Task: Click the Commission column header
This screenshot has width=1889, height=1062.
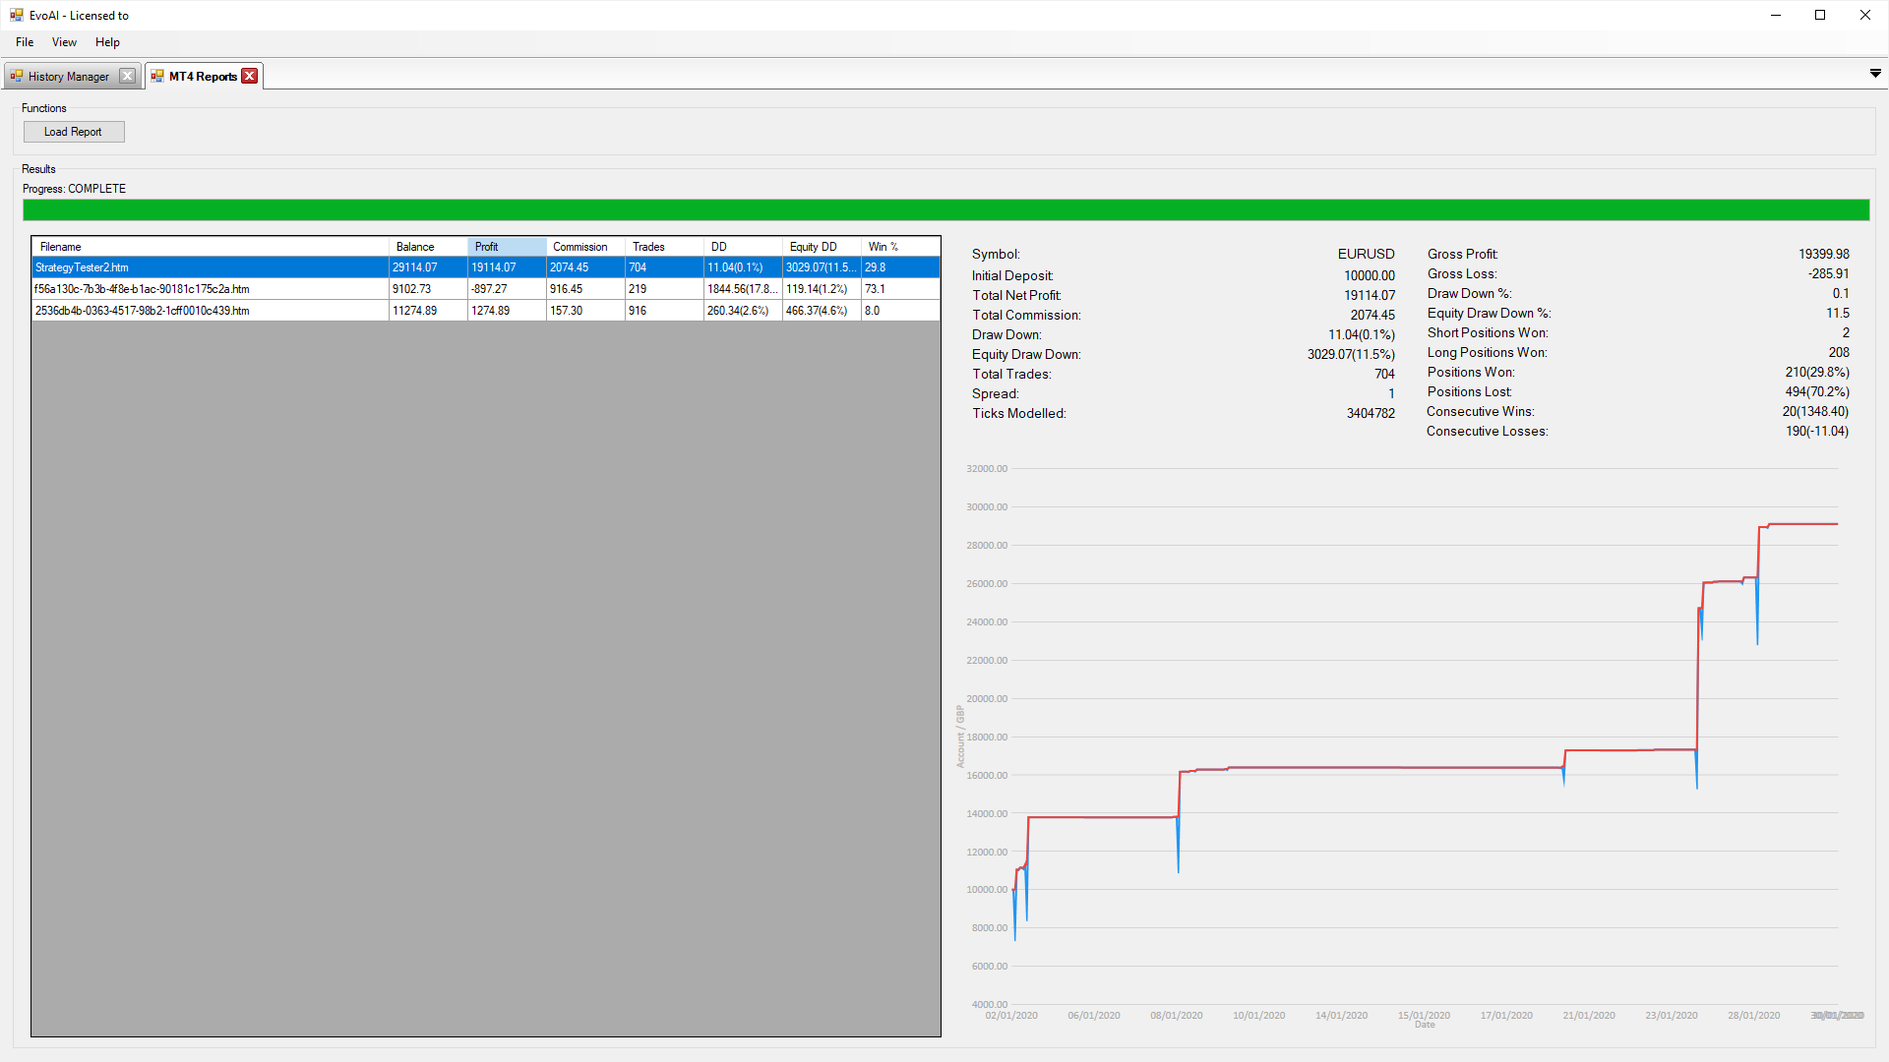Action: [x=579, y=247]
